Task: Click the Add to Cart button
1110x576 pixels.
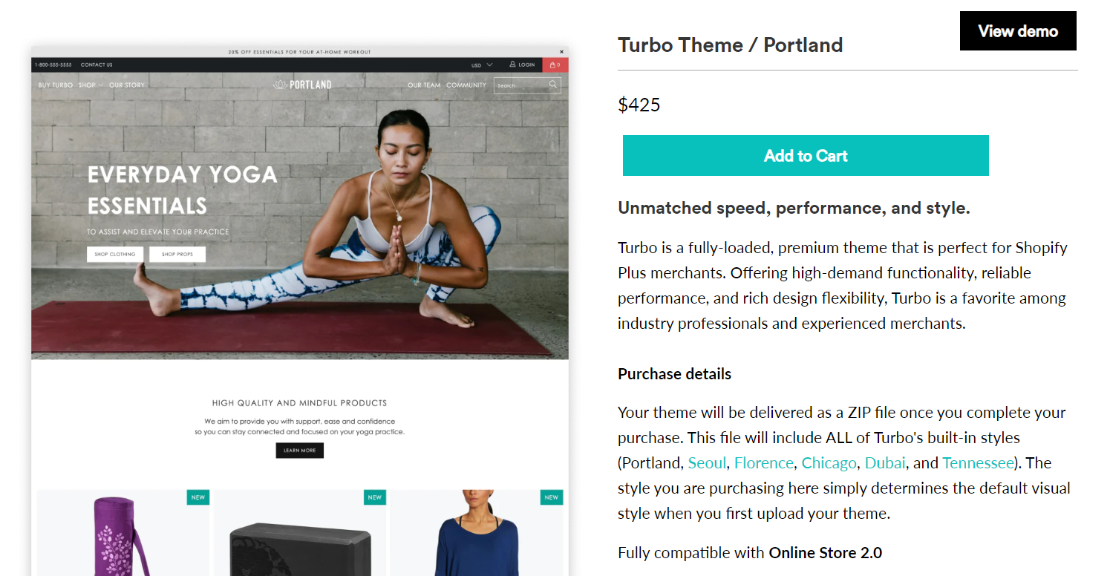Action: (806, 156)
